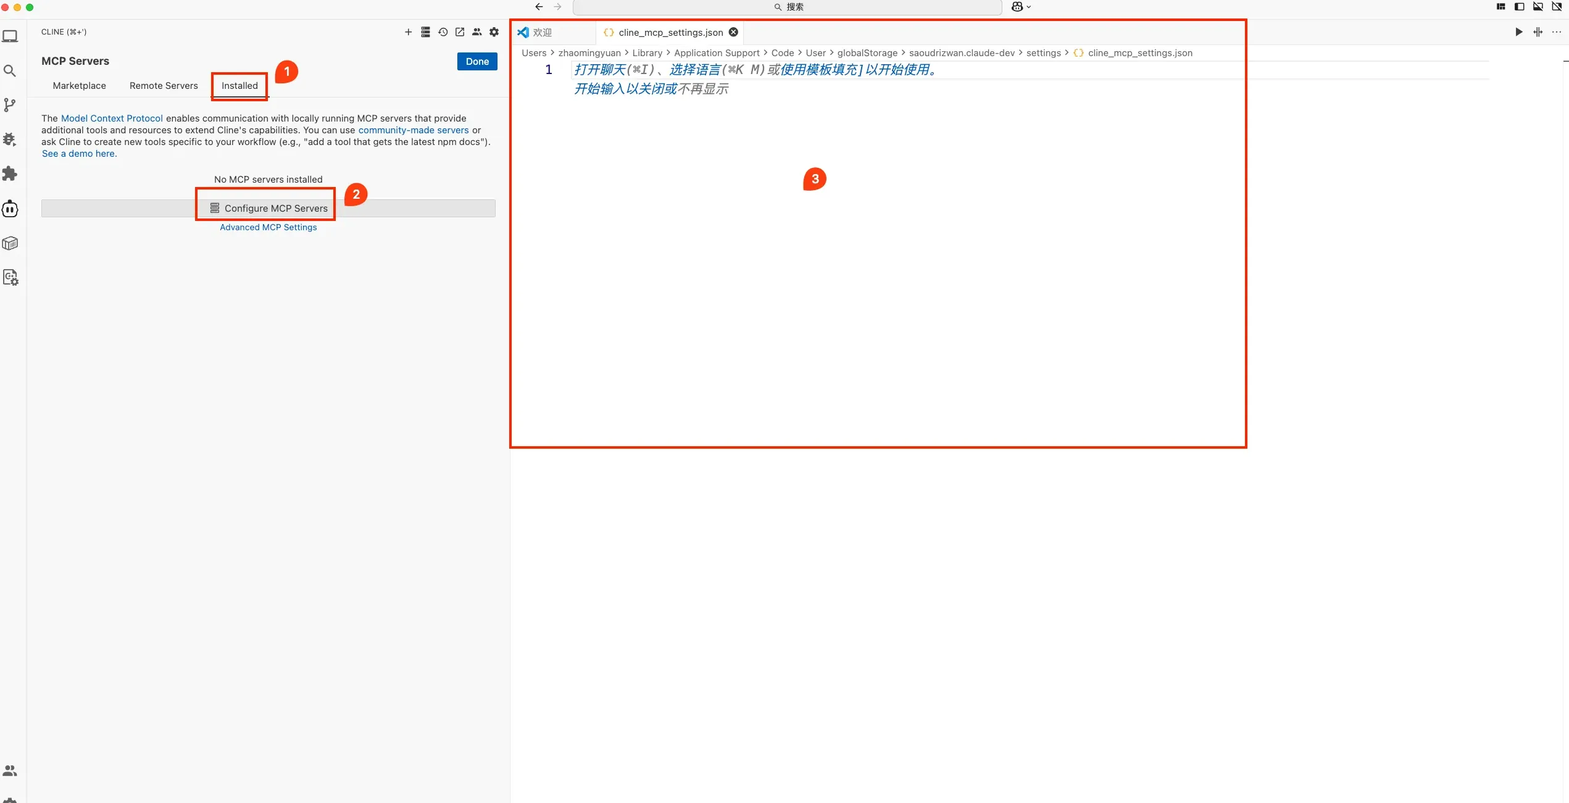Image resolution: width=1569 pixels, height=803 pixels.
Task: Start new Cline task with plus icon
Action: 408,32
